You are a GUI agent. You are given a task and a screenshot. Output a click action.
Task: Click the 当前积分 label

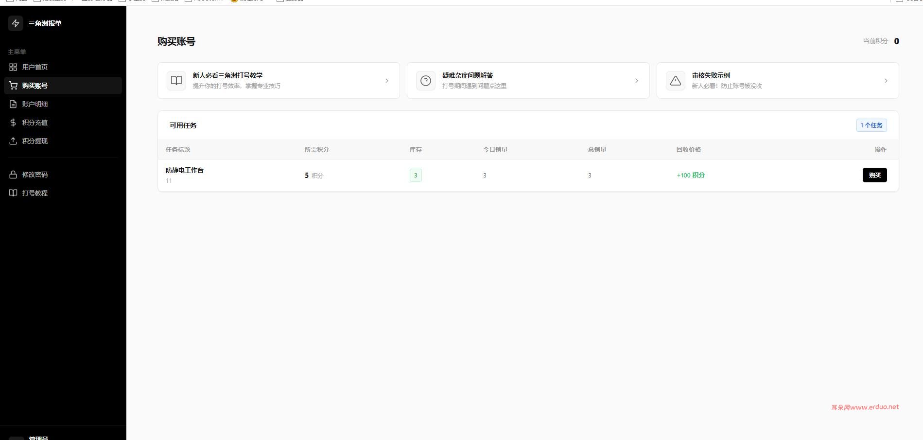coord(875,41)
